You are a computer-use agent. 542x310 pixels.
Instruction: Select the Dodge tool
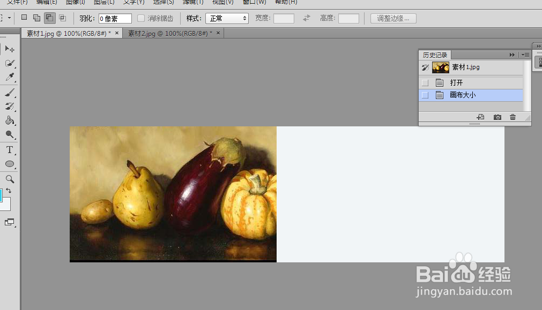pos(10,134)
